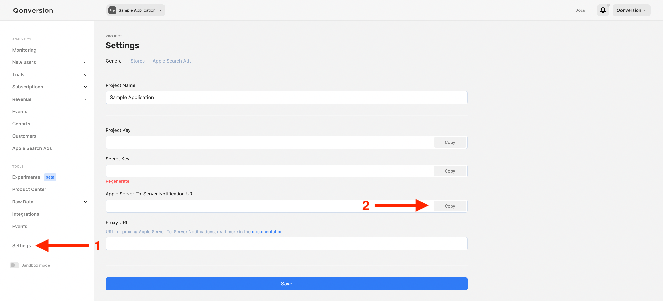This screenshot has width=663, height=301.
Task: Copy the Apple Server-To-Server Notification URL
Action: [450, 206]
